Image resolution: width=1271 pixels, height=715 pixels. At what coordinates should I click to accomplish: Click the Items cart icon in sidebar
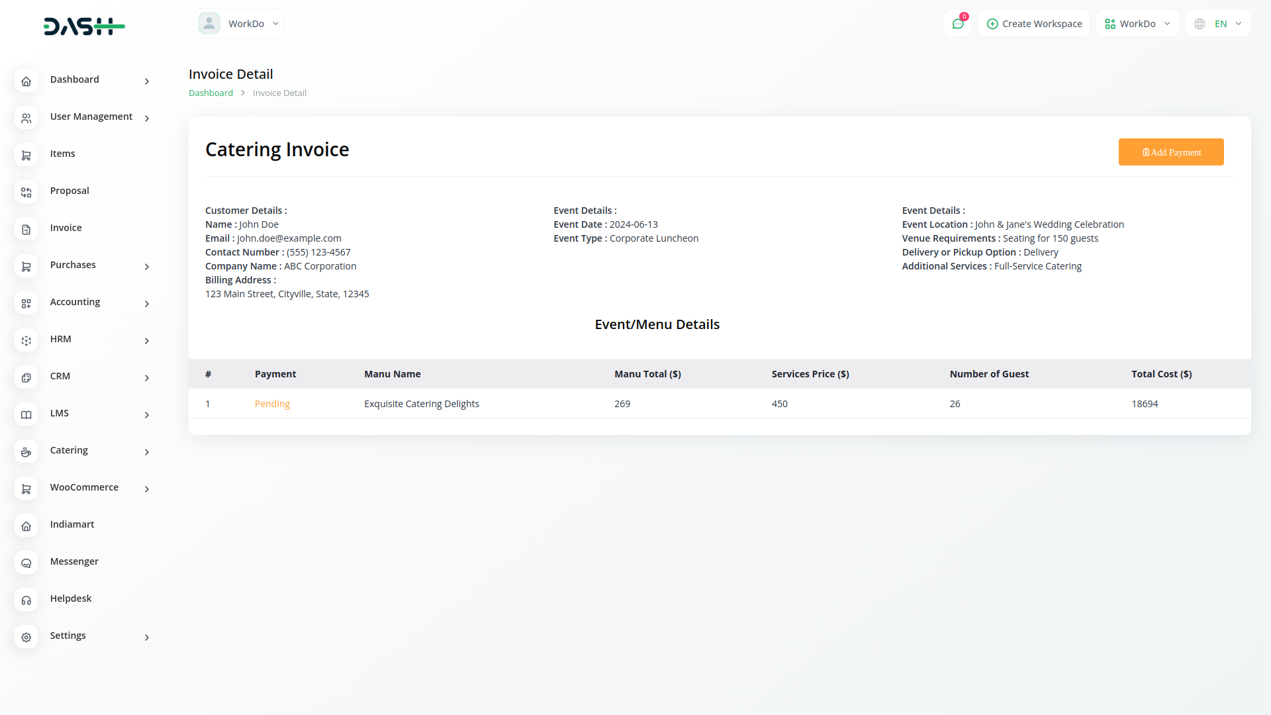tap(26, 156)
